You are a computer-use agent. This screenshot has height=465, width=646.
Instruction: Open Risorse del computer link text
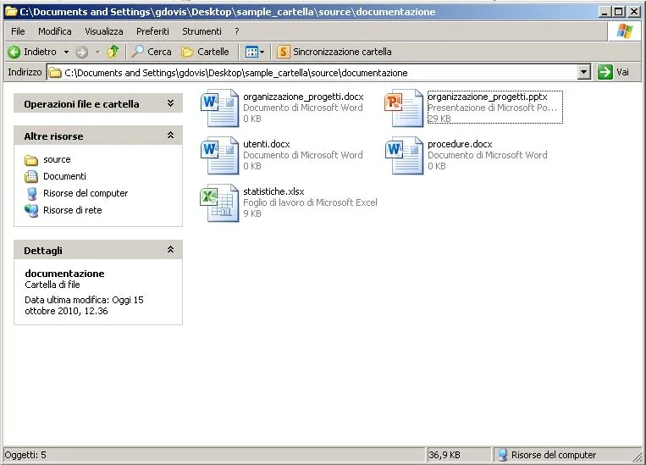(86, 193)
